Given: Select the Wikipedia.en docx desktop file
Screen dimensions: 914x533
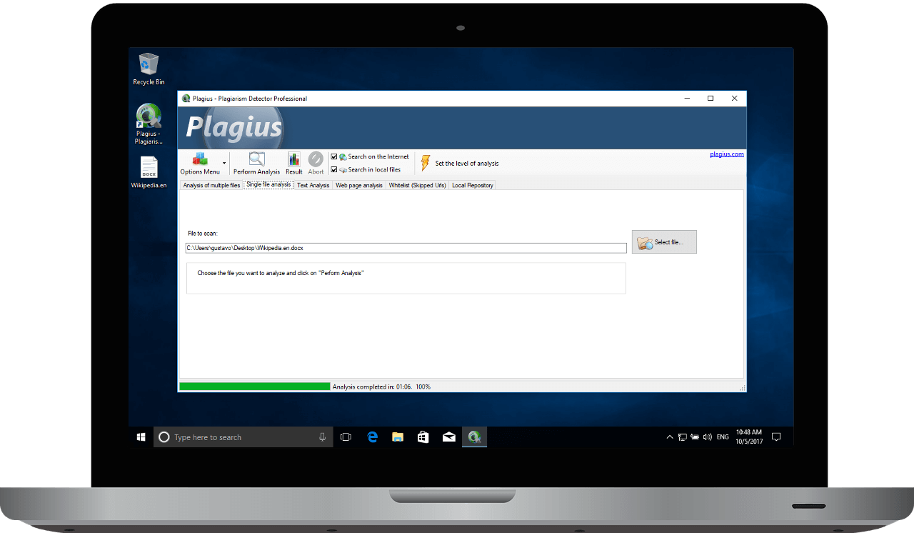Looking at the screenshot, I should tap(149, 172).
